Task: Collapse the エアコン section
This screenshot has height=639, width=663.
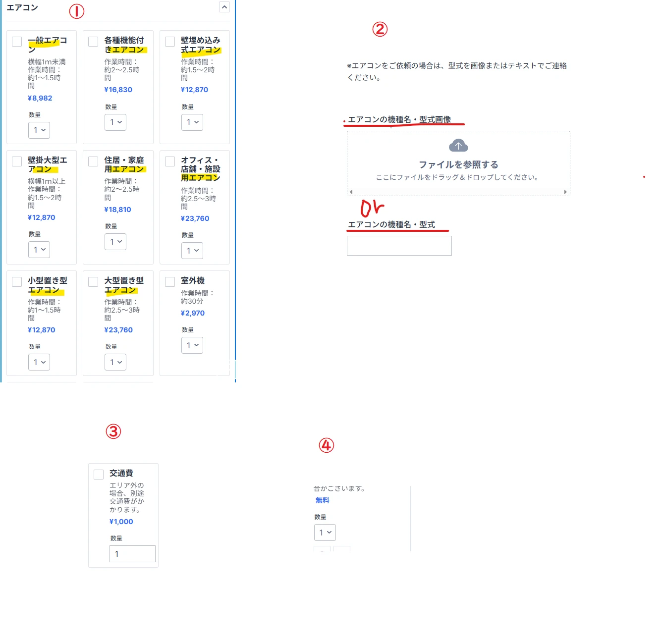Action: [x=224, y=6]
